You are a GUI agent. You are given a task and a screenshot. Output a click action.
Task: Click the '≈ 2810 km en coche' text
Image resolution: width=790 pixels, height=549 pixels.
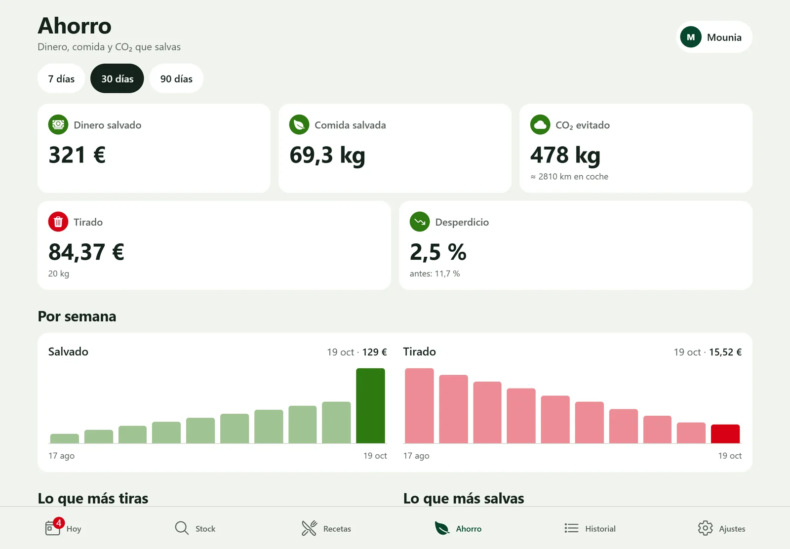[x=569, y=177]
